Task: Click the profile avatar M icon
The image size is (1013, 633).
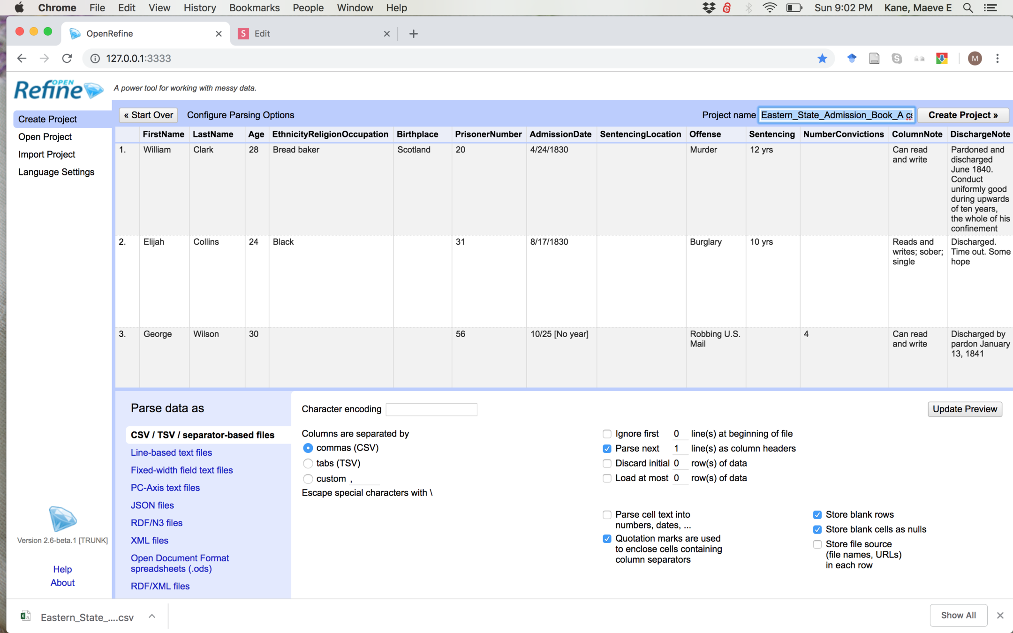Action: click(x=975, y=58)
